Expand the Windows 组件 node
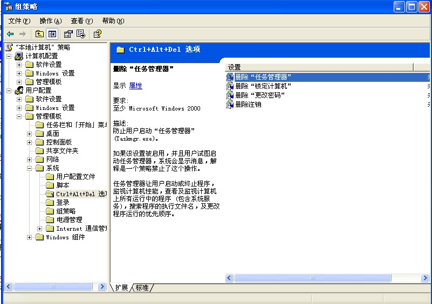 29,237
